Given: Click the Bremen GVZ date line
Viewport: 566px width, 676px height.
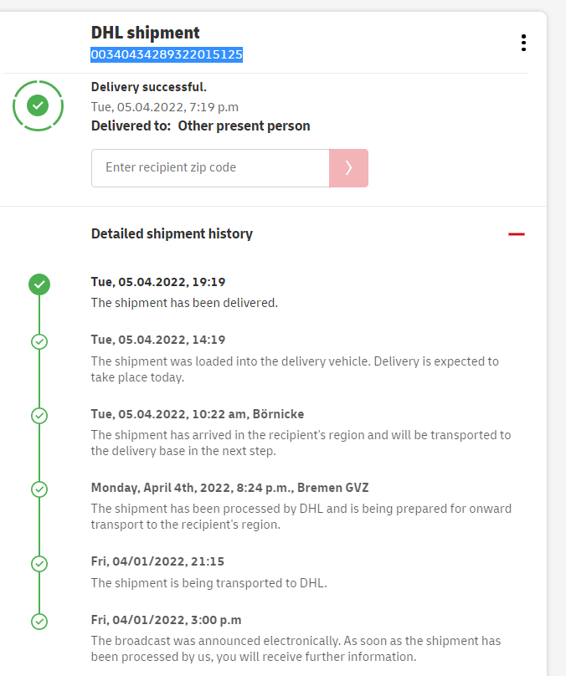Looking at the screenshot, I should click(229, 488).
